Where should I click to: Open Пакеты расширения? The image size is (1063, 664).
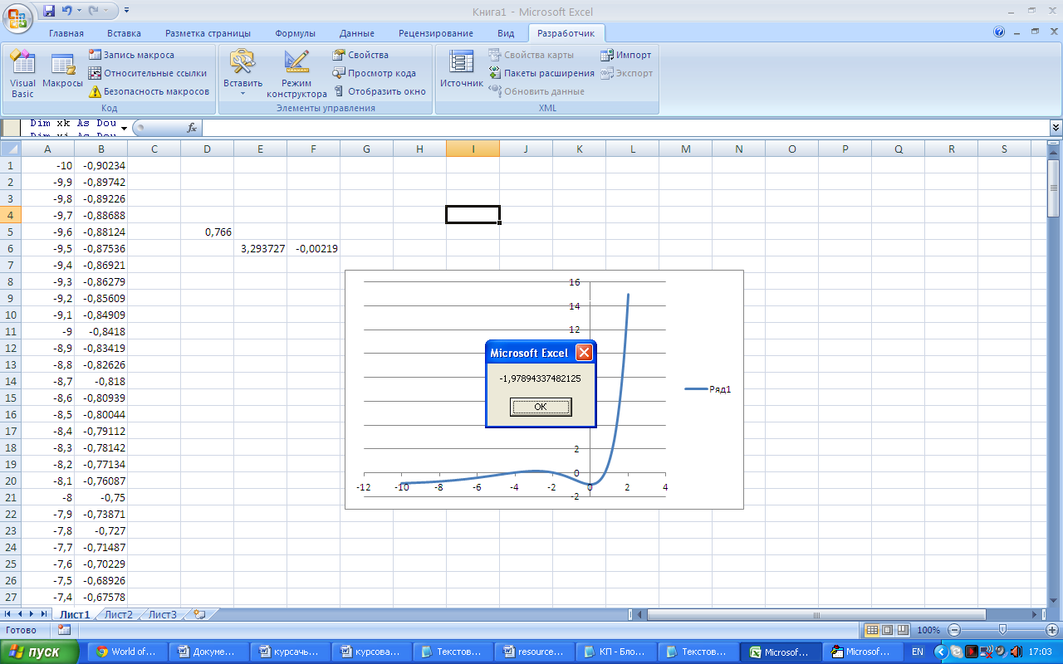tap(541, 73)
